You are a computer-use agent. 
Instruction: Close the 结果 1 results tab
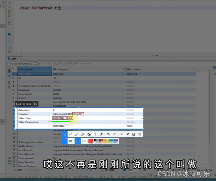(x=21, y=59)
